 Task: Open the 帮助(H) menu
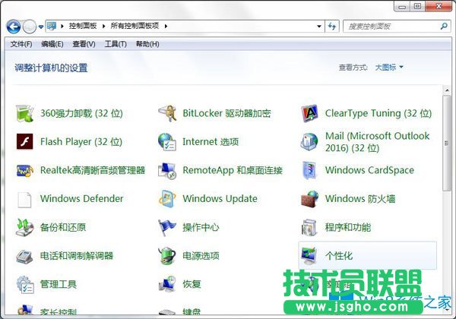click(x=147, y=44)
